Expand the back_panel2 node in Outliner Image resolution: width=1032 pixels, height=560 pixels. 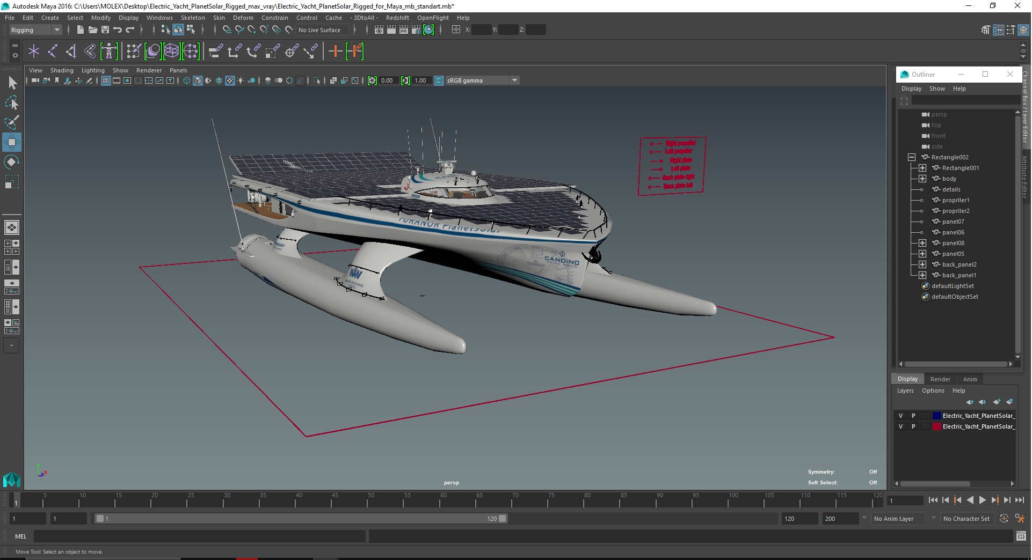[x=922, y=264]
